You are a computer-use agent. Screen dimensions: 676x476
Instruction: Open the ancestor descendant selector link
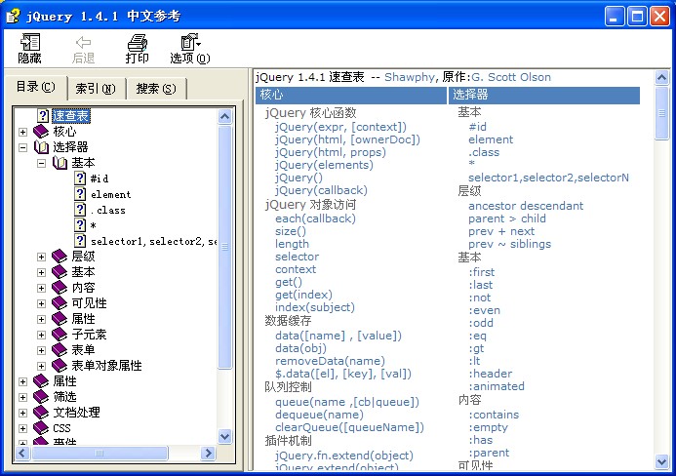[x=526, y=206]
